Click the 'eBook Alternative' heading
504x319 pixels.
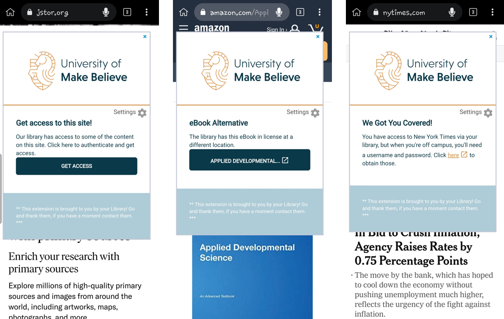(x=218, y=123)
